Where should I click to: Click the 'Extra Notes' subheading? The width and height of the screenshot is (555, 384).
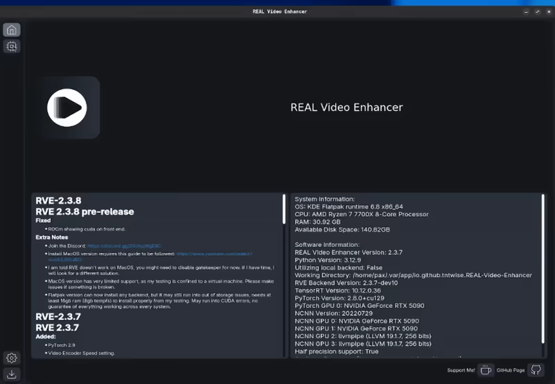[51, 237]
